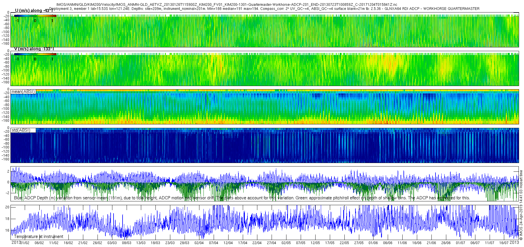Viewport: 524px width, 247px height.
Task: Click the 'V (m/s) along -133°T' label
Action: click(x=34, y=49)
